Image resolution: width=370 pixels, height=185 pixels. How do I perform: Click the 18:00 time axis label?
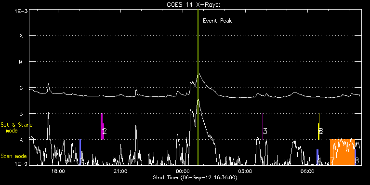58,171
